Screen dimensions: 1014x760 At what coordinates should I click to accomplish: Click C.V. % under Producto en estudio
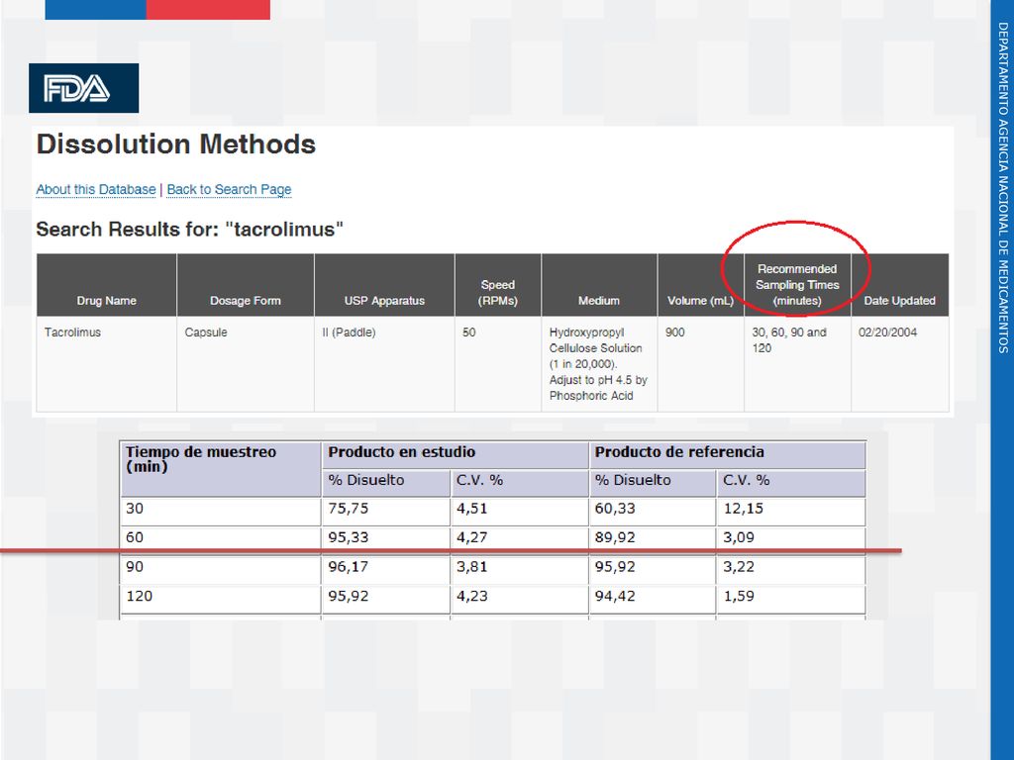click(x=519, y=483)
